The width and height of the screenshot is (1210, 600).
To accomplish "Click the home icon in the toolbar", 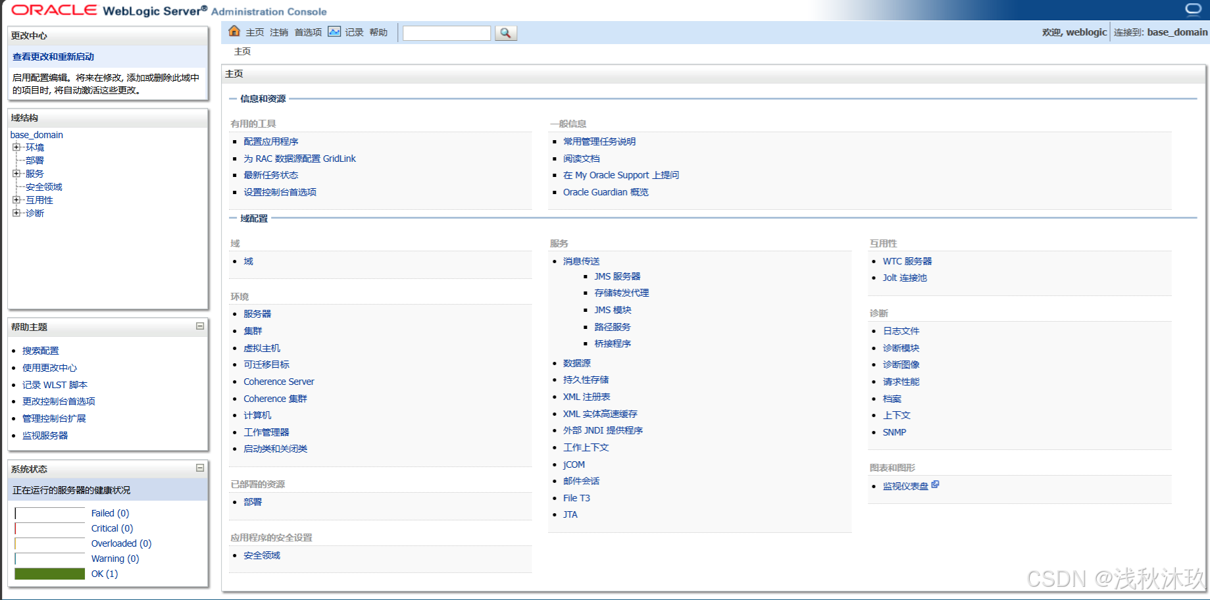I will 234,31.
